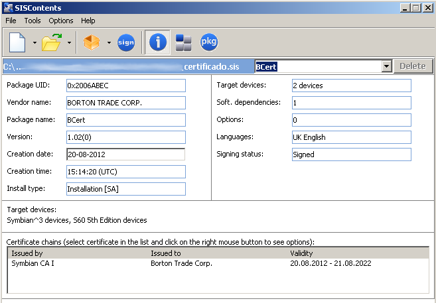Click the SISContents title bar app icon

coord(8,8)
